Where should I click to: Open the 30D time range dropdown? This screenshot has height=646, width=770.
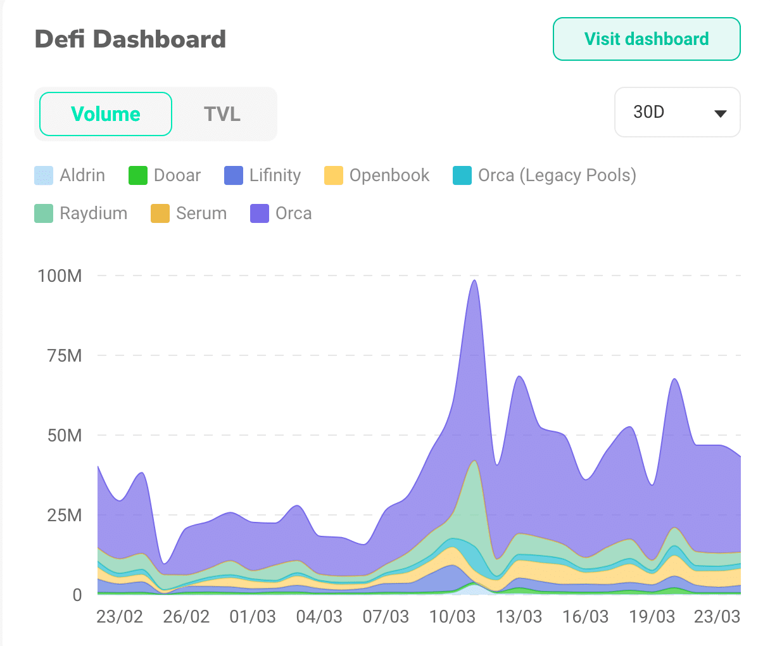(677, 112)
